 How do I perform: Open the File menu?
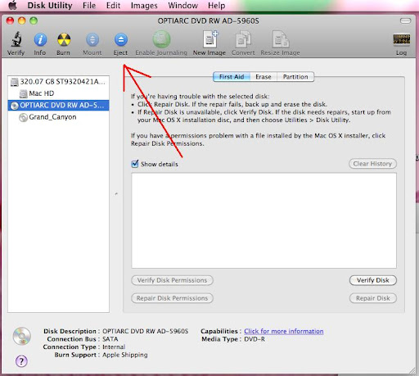89,5
